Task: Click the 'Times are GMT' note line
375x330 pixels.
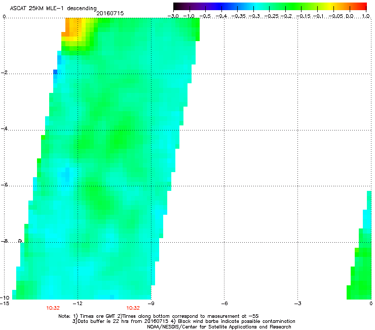Action: coord(159,316)
